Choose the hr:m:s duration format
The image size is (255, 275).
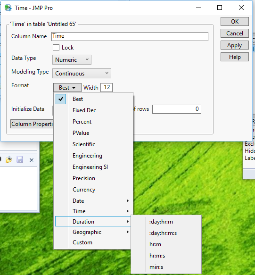click(x=157, y=256)
